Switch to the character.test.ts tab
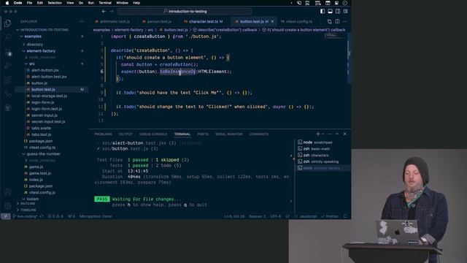The image size is (467, 263). [203, 21]
